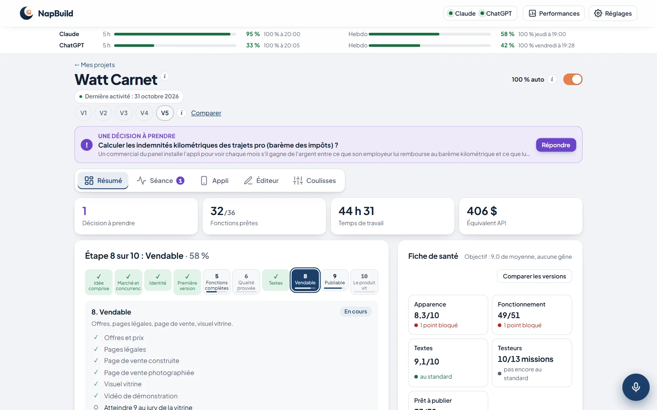The width and height of the screenshot is (657, 410).
Task: Select step 8 Vendable
Action: point(305,280)
